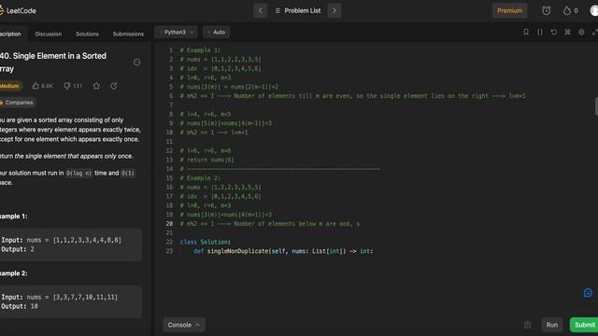Expand the Companies tag

click(x=17, y=103)
